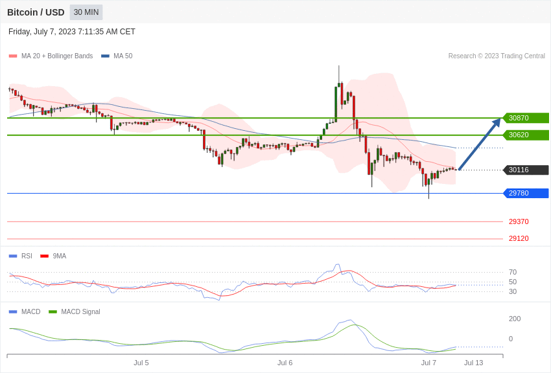551x373 pixels.
Task: Click the 9MA legend label
Action: [60, 256]
